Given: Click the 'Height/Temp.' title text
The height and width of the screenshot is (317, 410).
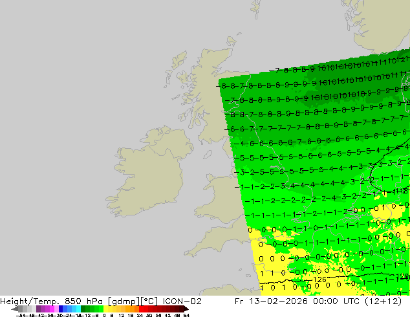Looking at the screenshot, I should coord(29,301).
